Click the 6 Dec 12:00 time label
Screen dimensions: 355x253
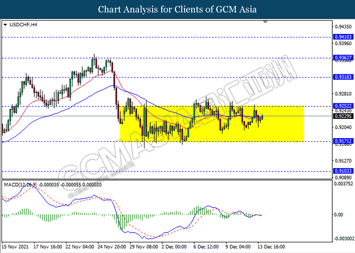[206, 247]
